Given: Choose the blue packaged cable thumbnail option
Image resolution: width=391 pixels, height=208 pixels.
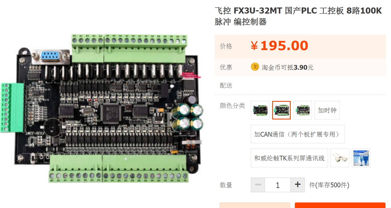Looking at the screenshot, I should pyautogui.click(x=361, y=158).
